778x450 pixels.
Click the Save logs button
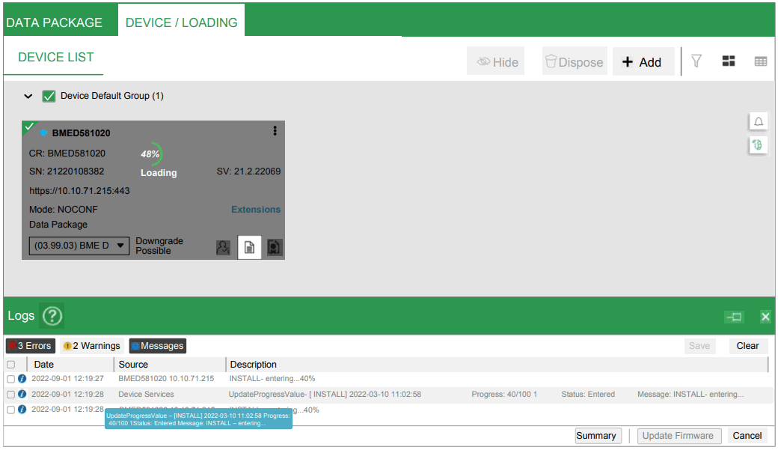pos(699,346)
